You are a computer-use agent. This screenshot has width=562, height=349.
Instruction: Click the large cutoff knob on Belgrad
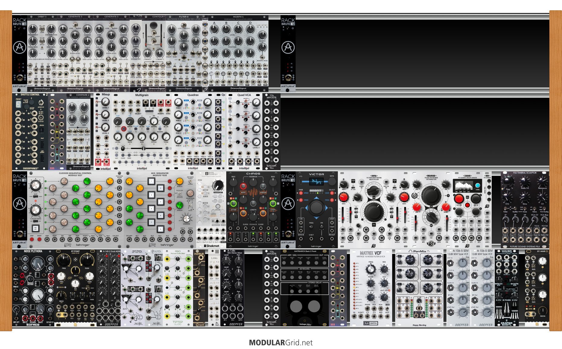coord(431,195)
